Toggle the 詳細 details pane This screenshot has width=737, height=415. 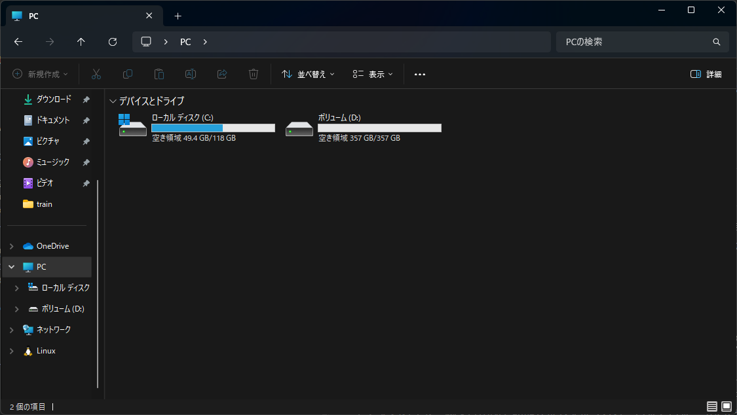tap(706, 74)
